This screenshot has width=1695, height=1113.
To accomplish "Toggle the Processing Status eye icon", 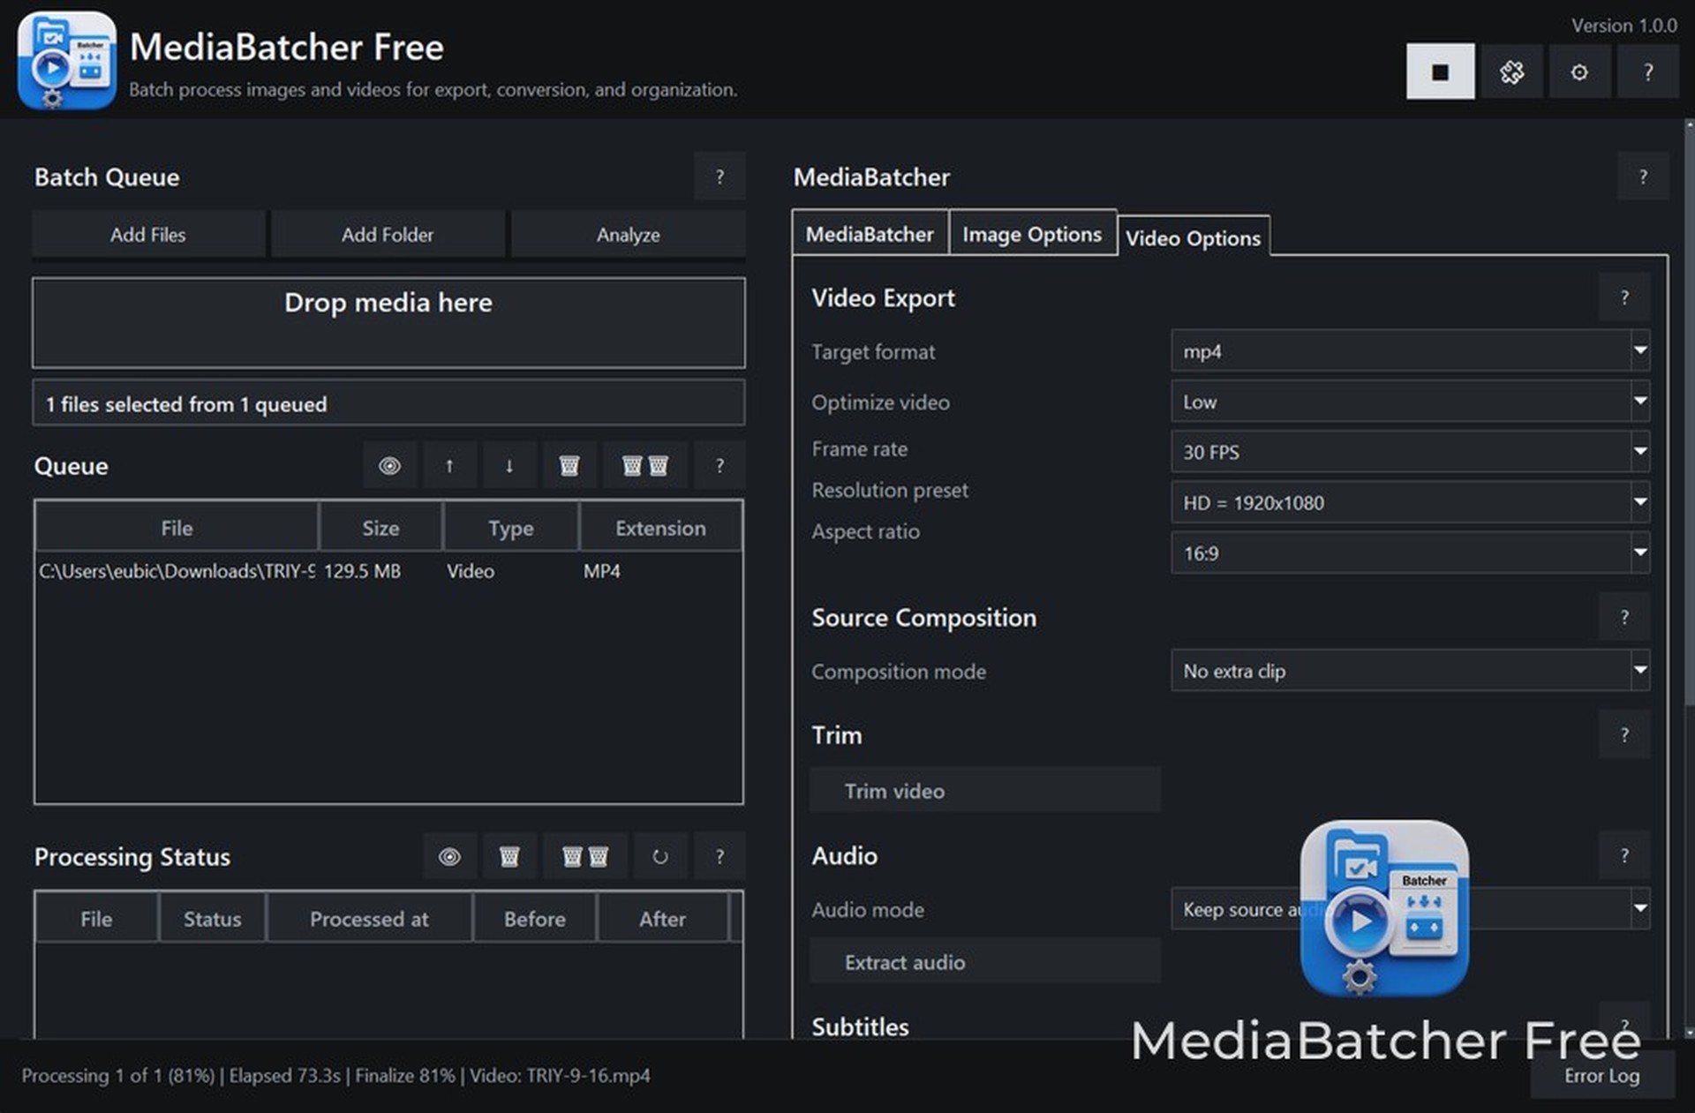I will click(449, 856).
